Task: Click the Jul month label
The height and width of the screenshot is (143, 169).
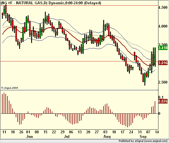Action: point(67,136)
